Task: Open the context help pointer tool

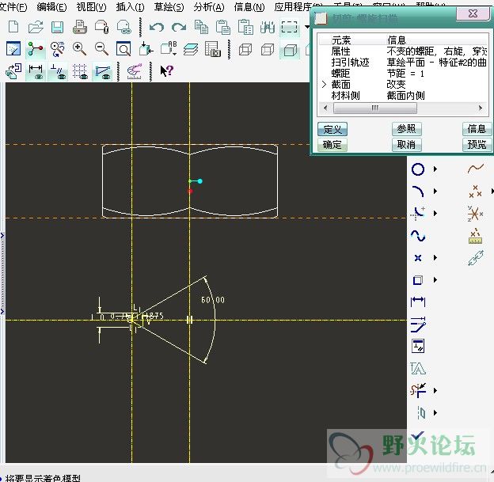Action: [167, 70]
